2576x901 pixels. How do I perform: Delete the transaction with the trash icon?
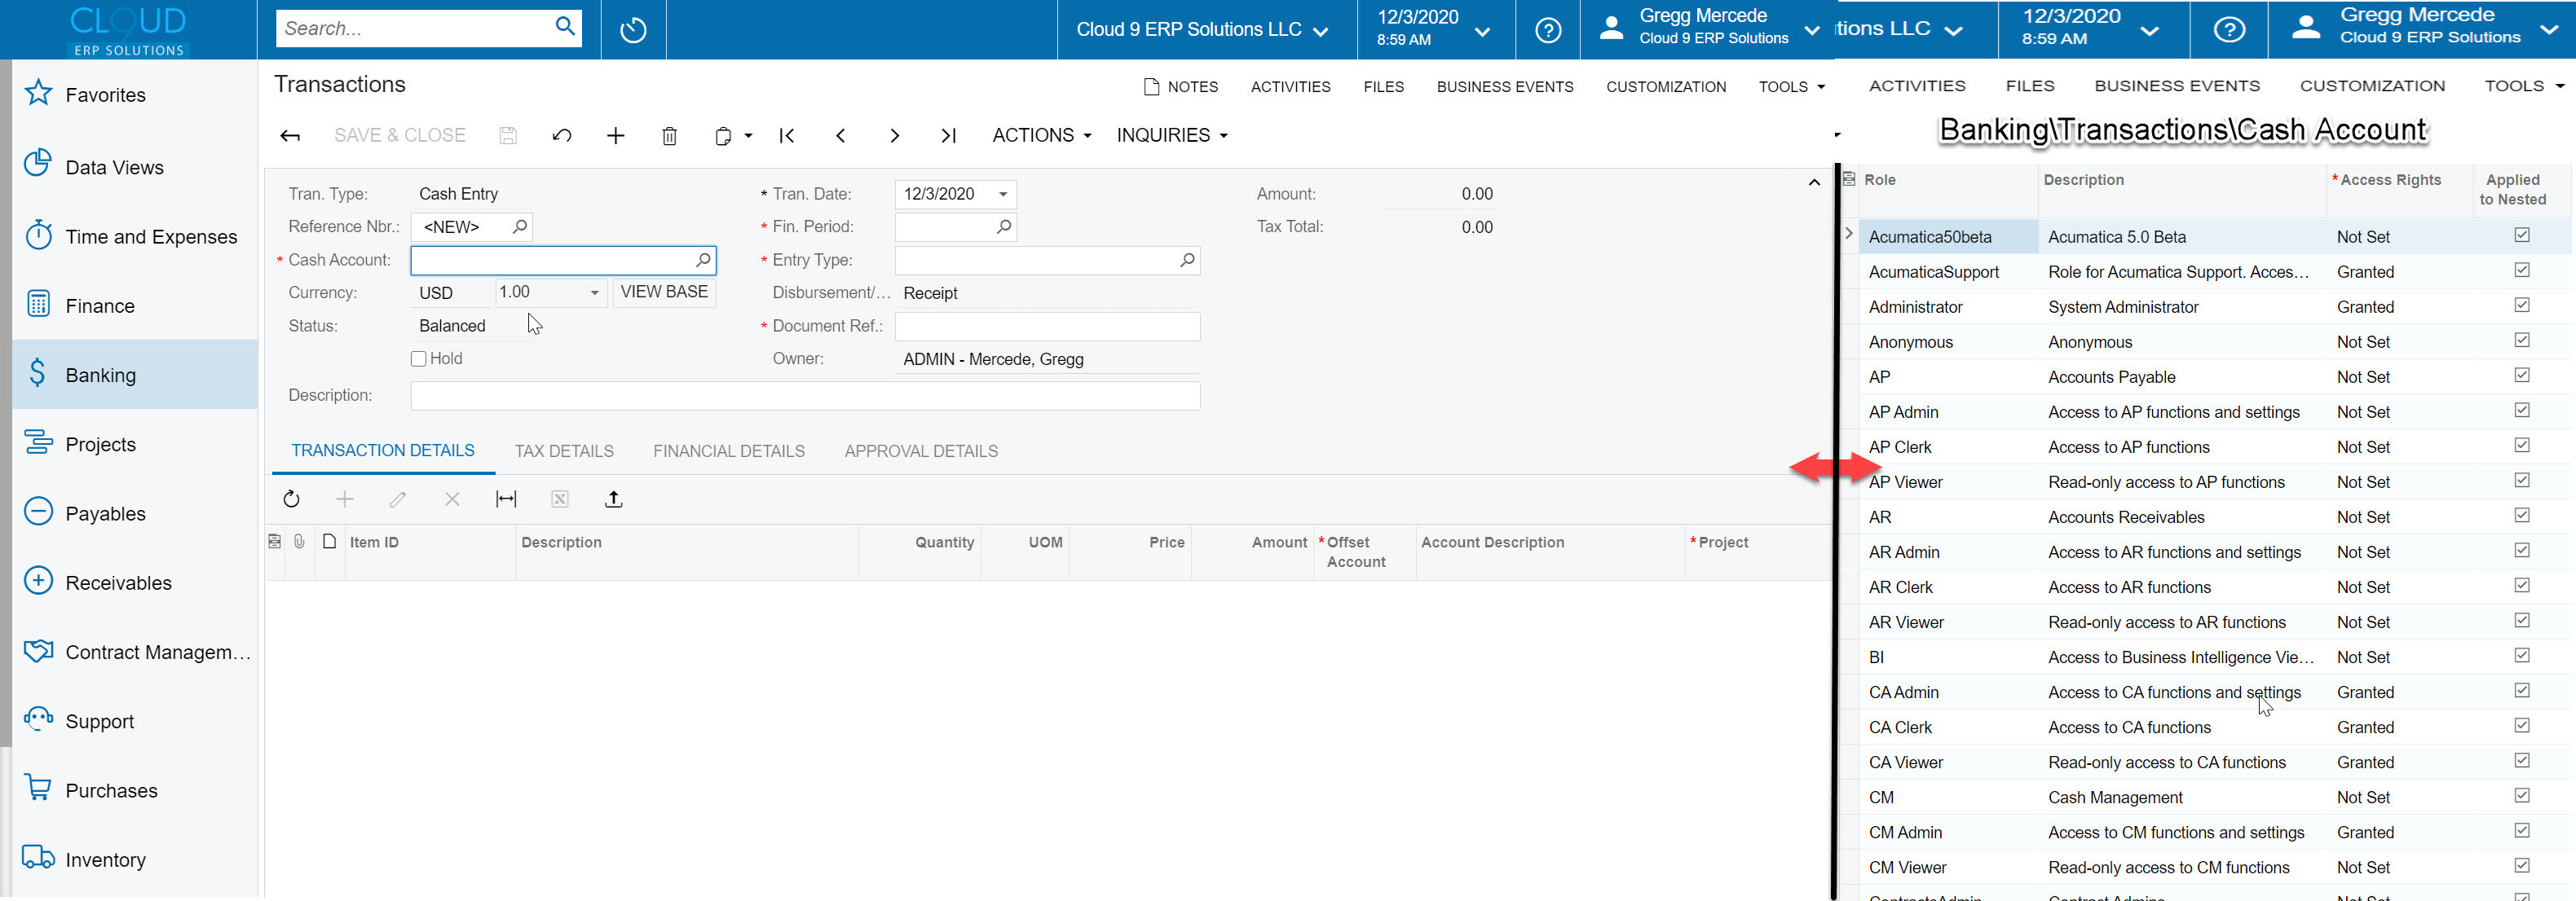(x=670, y=136)
